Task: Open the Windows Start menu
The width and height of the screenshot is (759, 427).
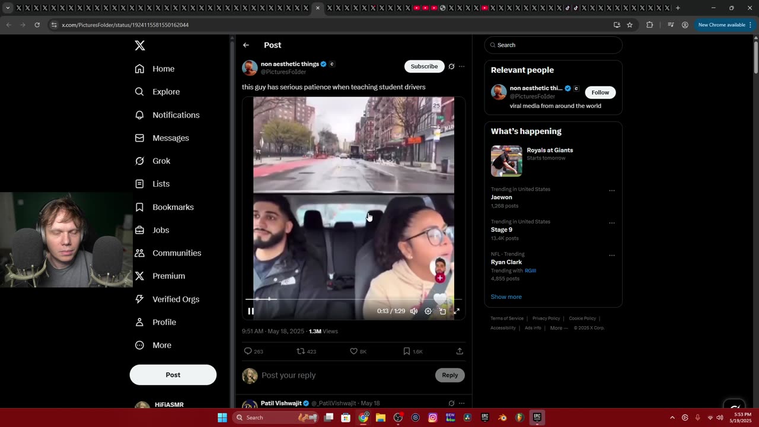Action: click(222, 418)
